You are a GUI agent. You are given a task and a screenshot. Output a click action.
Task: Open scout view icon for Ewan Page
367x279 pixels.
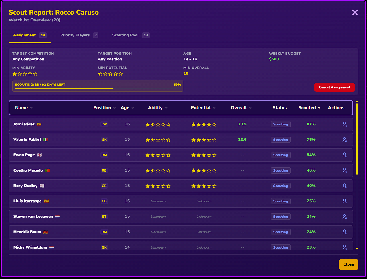pyautogui.click(x=344, y=155)
